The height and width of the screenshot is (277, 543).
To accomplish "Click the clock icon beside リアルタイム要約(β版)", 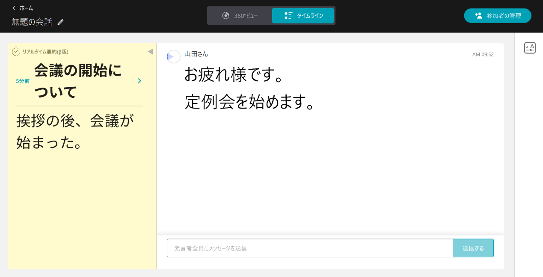I will pyautogui.click(x=16, y=51).
